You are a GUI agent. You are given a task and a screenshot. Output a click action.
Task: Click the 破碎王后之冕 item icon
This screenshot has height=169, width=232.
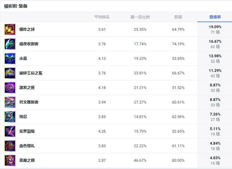tap(10, 73)
